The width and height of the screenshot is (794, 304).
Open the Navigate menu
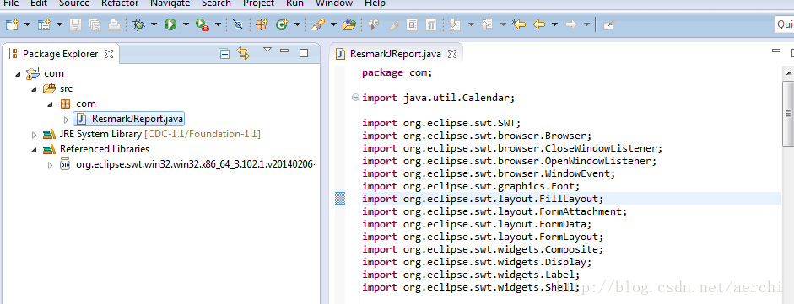pyautogui.click(x=170, y=3)
